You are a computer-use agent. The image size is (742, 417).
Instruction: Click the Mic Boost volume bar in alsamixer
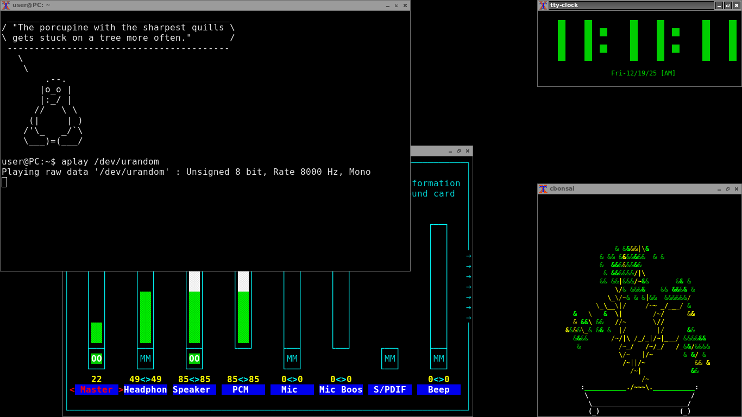pyautogui.click(x=341, y=309)
